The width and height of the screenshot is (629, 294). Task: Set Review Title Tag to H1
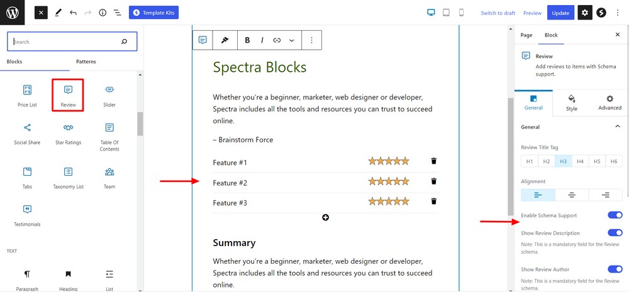530,161
